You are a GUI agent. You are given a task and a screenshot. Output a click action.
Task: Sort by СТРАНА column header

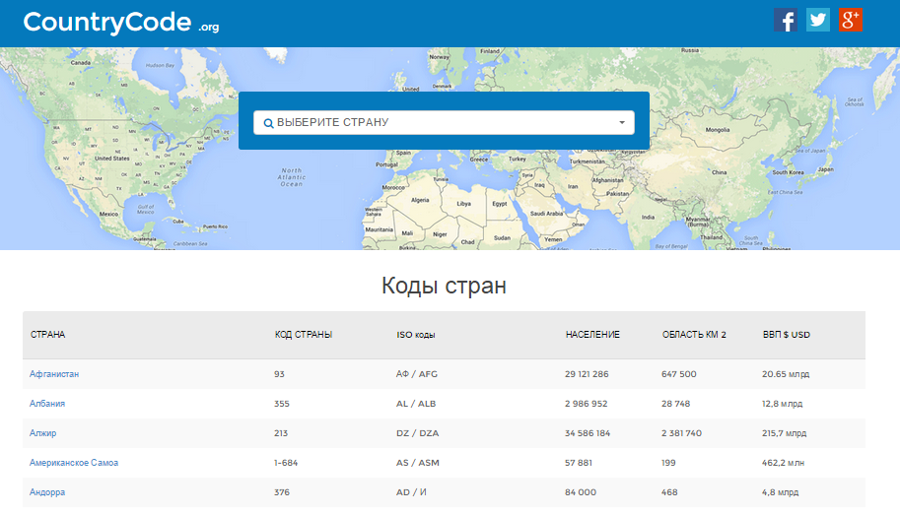coord(47,335)
